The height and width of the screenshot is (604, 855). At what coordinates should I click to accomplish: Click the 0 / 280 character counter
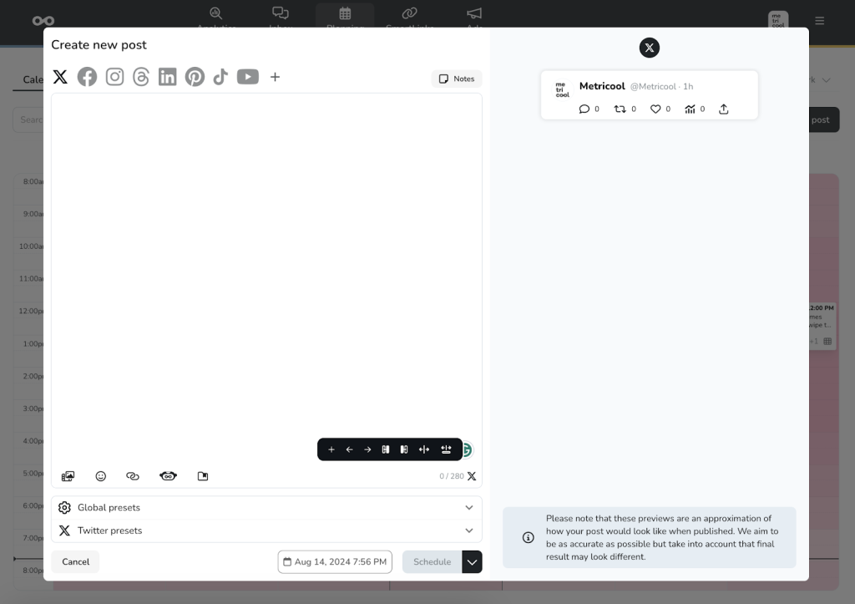(x=452, y=476)
